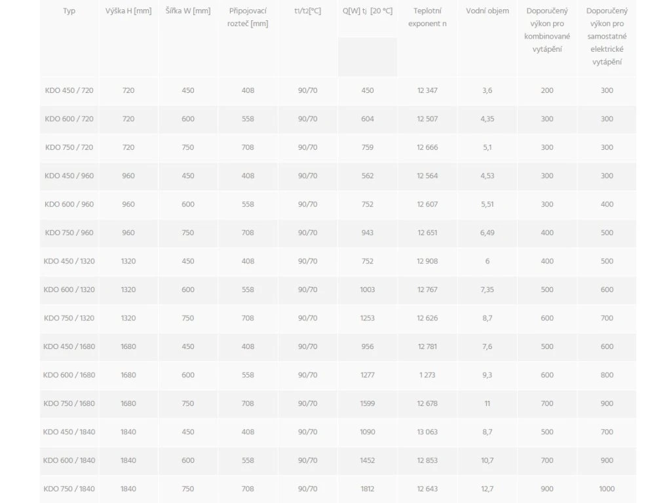Click the "Šířka W [mm]" header
The width and height of the screenshot is (671, 503).
click(188, 11)
